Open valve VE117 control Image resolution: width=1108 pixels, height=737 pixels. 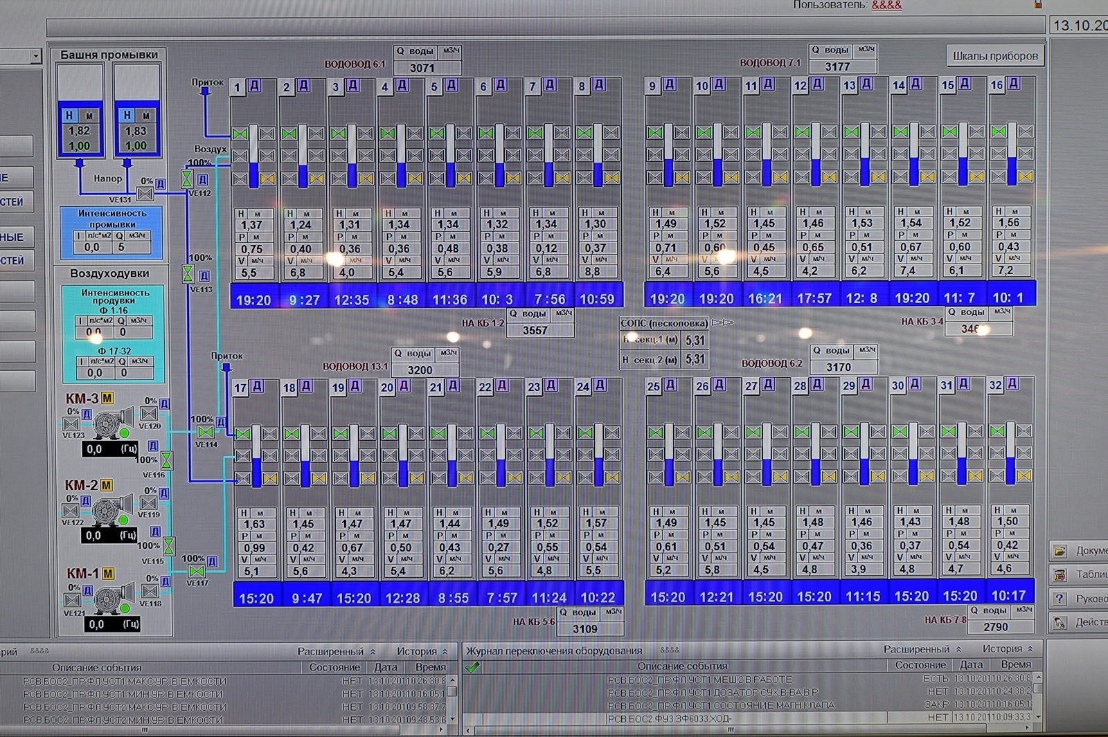click(x=197, y=572)
